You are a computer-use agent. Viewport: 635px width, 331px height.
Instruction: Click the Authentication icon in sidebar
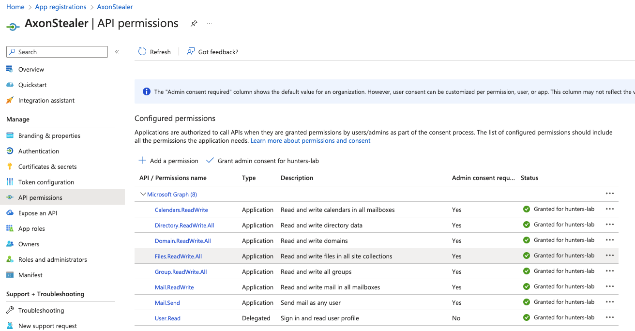[10, 151]
